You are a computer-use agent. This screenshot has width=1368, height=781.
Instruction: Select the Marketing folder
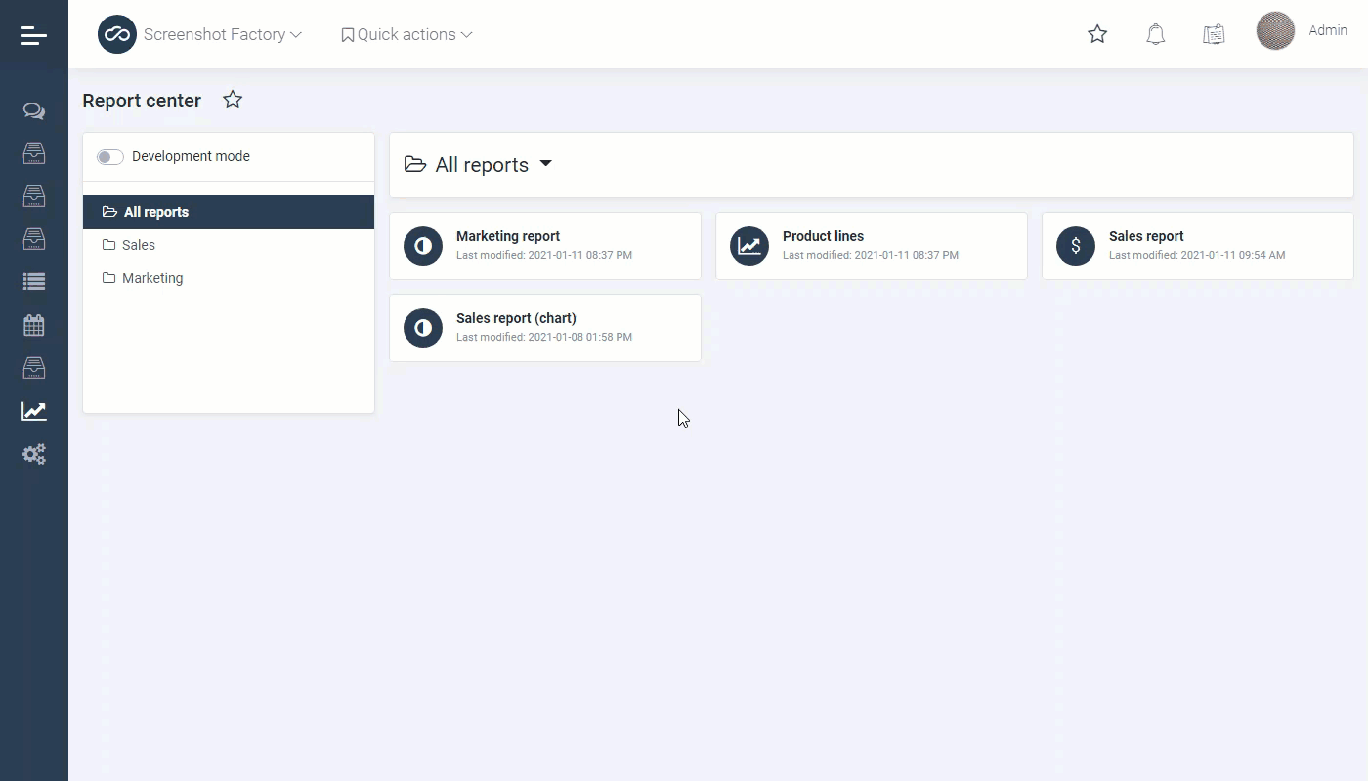pyautogui.click(x=151, y=278)
